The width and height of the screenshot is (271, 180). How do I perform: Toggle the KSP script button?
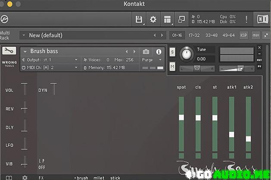[x=244, y=35]
